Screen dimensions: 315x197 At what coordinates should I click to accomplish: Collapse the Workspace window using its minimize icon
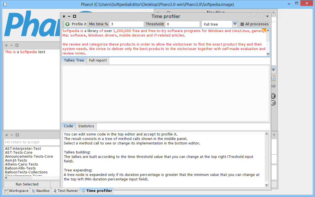(12, 46)
